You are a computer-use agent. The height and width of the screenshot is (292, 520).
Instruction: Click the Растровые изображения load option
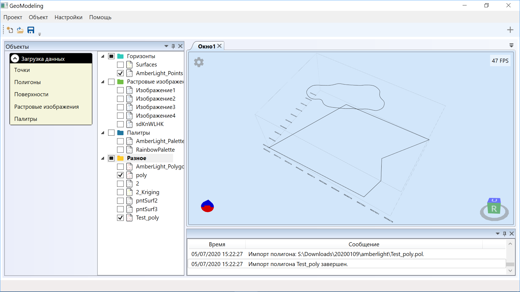[x=46, y=107]
